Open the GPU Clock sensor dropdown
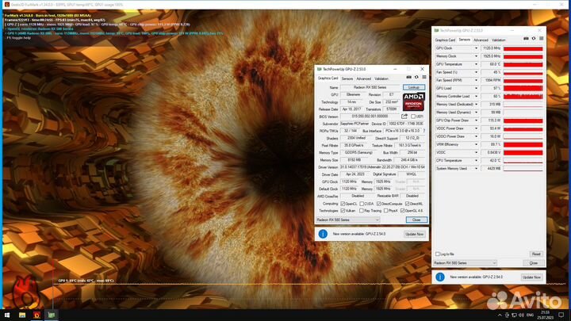This screenshot has height=321, width=571. (x=476, y=48)
